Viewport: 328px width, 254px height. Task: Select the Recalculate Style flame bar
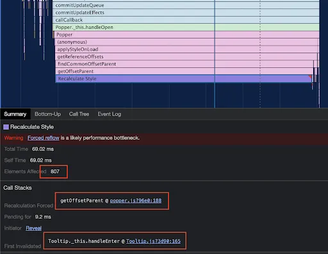point(184,79)
